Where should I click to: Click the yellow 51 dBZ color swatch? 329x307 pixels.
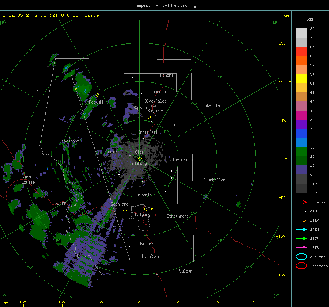[x=301, y=79]
